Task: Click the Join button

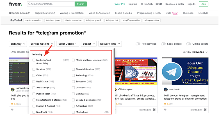Action: pyautogui.click(x=204, y=4)
